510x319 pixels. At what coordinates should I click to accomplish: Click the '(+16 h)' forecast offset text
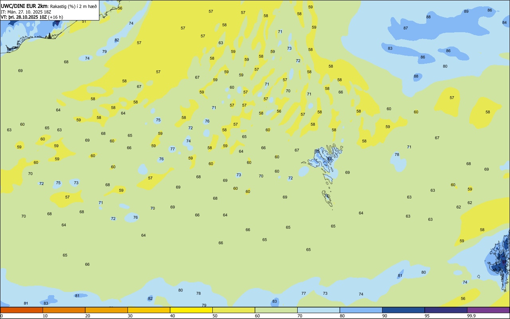(55, 17)
